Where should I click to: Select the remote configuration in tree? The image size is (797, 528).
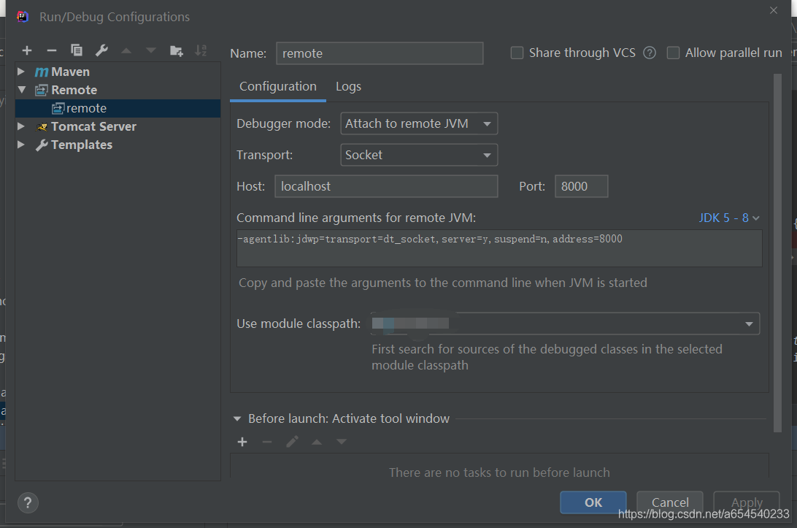(x=118, y=108)
